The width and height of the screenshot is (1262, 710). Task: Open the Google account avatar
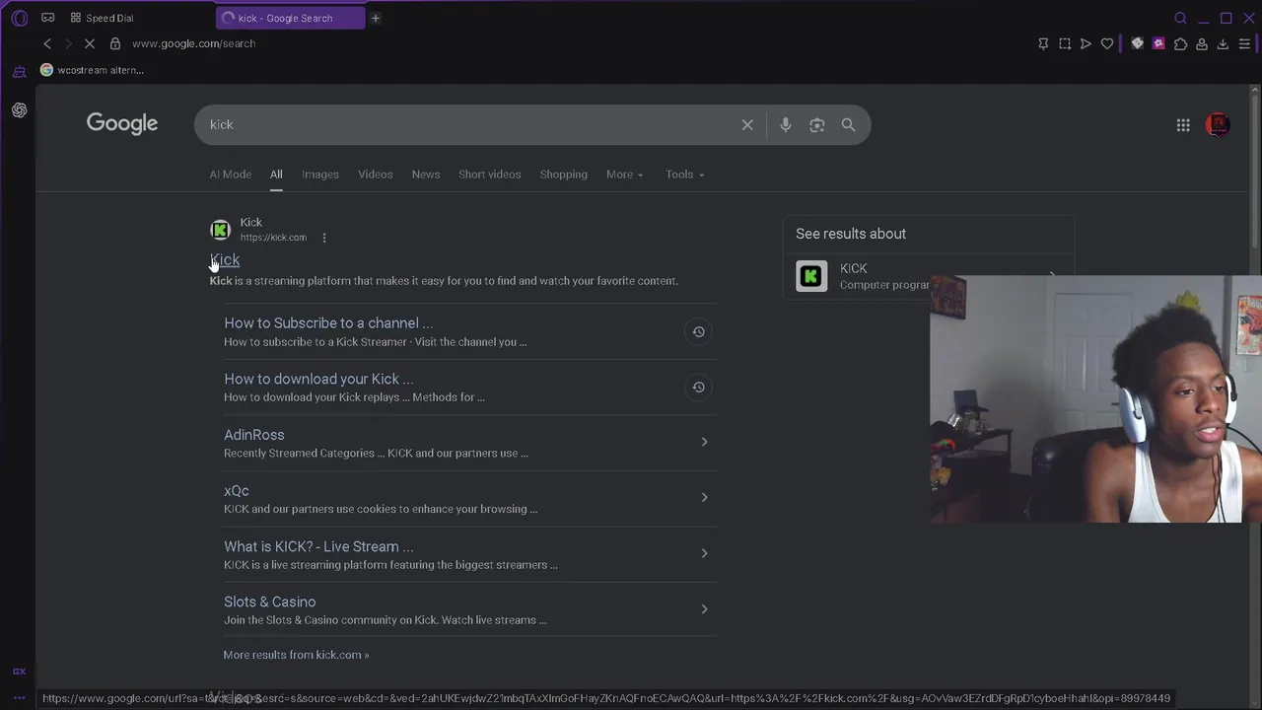click(x=1219, y=124)
